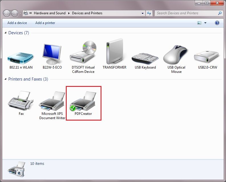This screenshot has height=182, width=226.
Task: Go to Hardware and Sound breadcrumb
Action: [50, 13]
